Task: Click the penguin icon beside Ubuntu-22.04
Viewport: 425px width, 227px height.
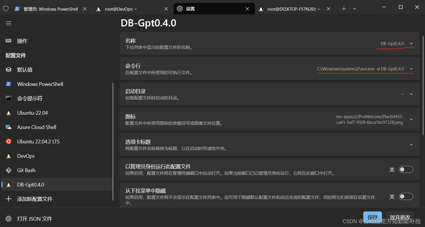Action: click(x=9, y=113)
